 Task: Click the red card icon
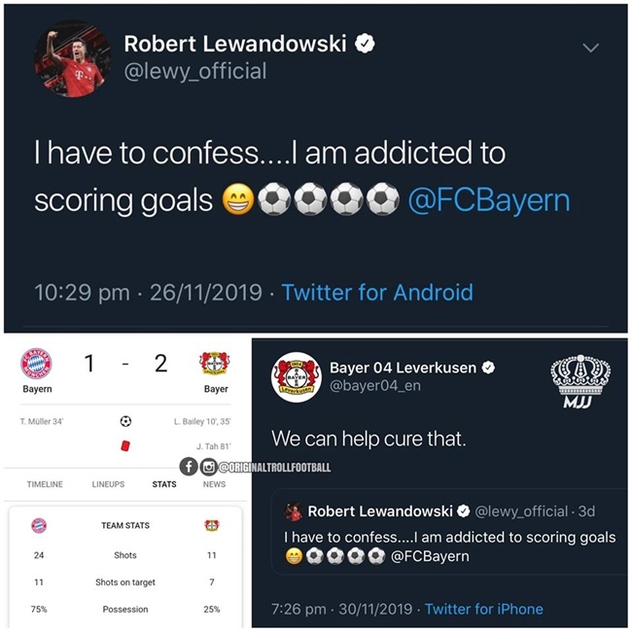pyautogui.click(x=125, y=445)
